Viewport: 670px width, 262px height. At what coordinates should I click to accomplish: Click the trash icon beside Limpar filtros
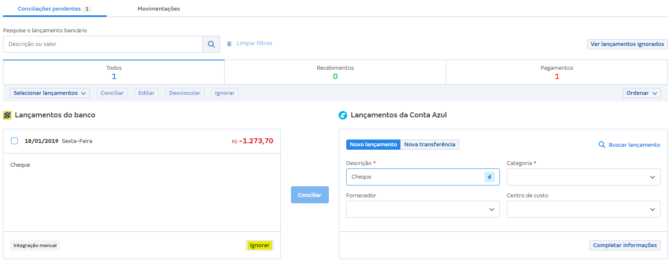[x=229, y=44]
